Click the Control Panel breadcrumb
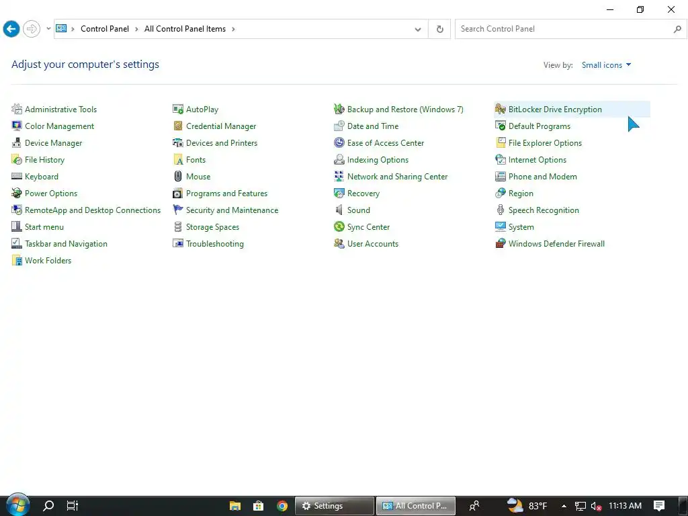The height and width of the screenshot is (516, 688). click(x=105, y=29)
